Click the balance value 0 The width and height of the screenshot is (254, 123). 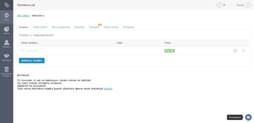tap(224, 5)
